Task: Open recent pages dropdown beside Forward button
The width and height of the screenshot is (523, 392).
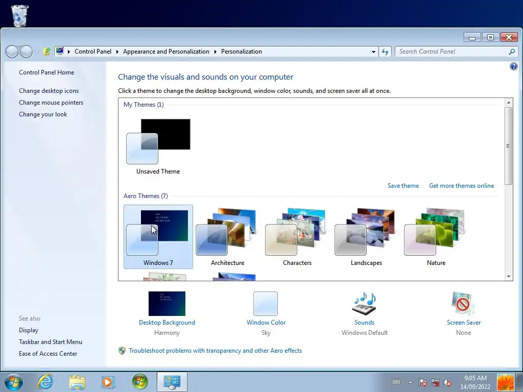Action: 36,52
